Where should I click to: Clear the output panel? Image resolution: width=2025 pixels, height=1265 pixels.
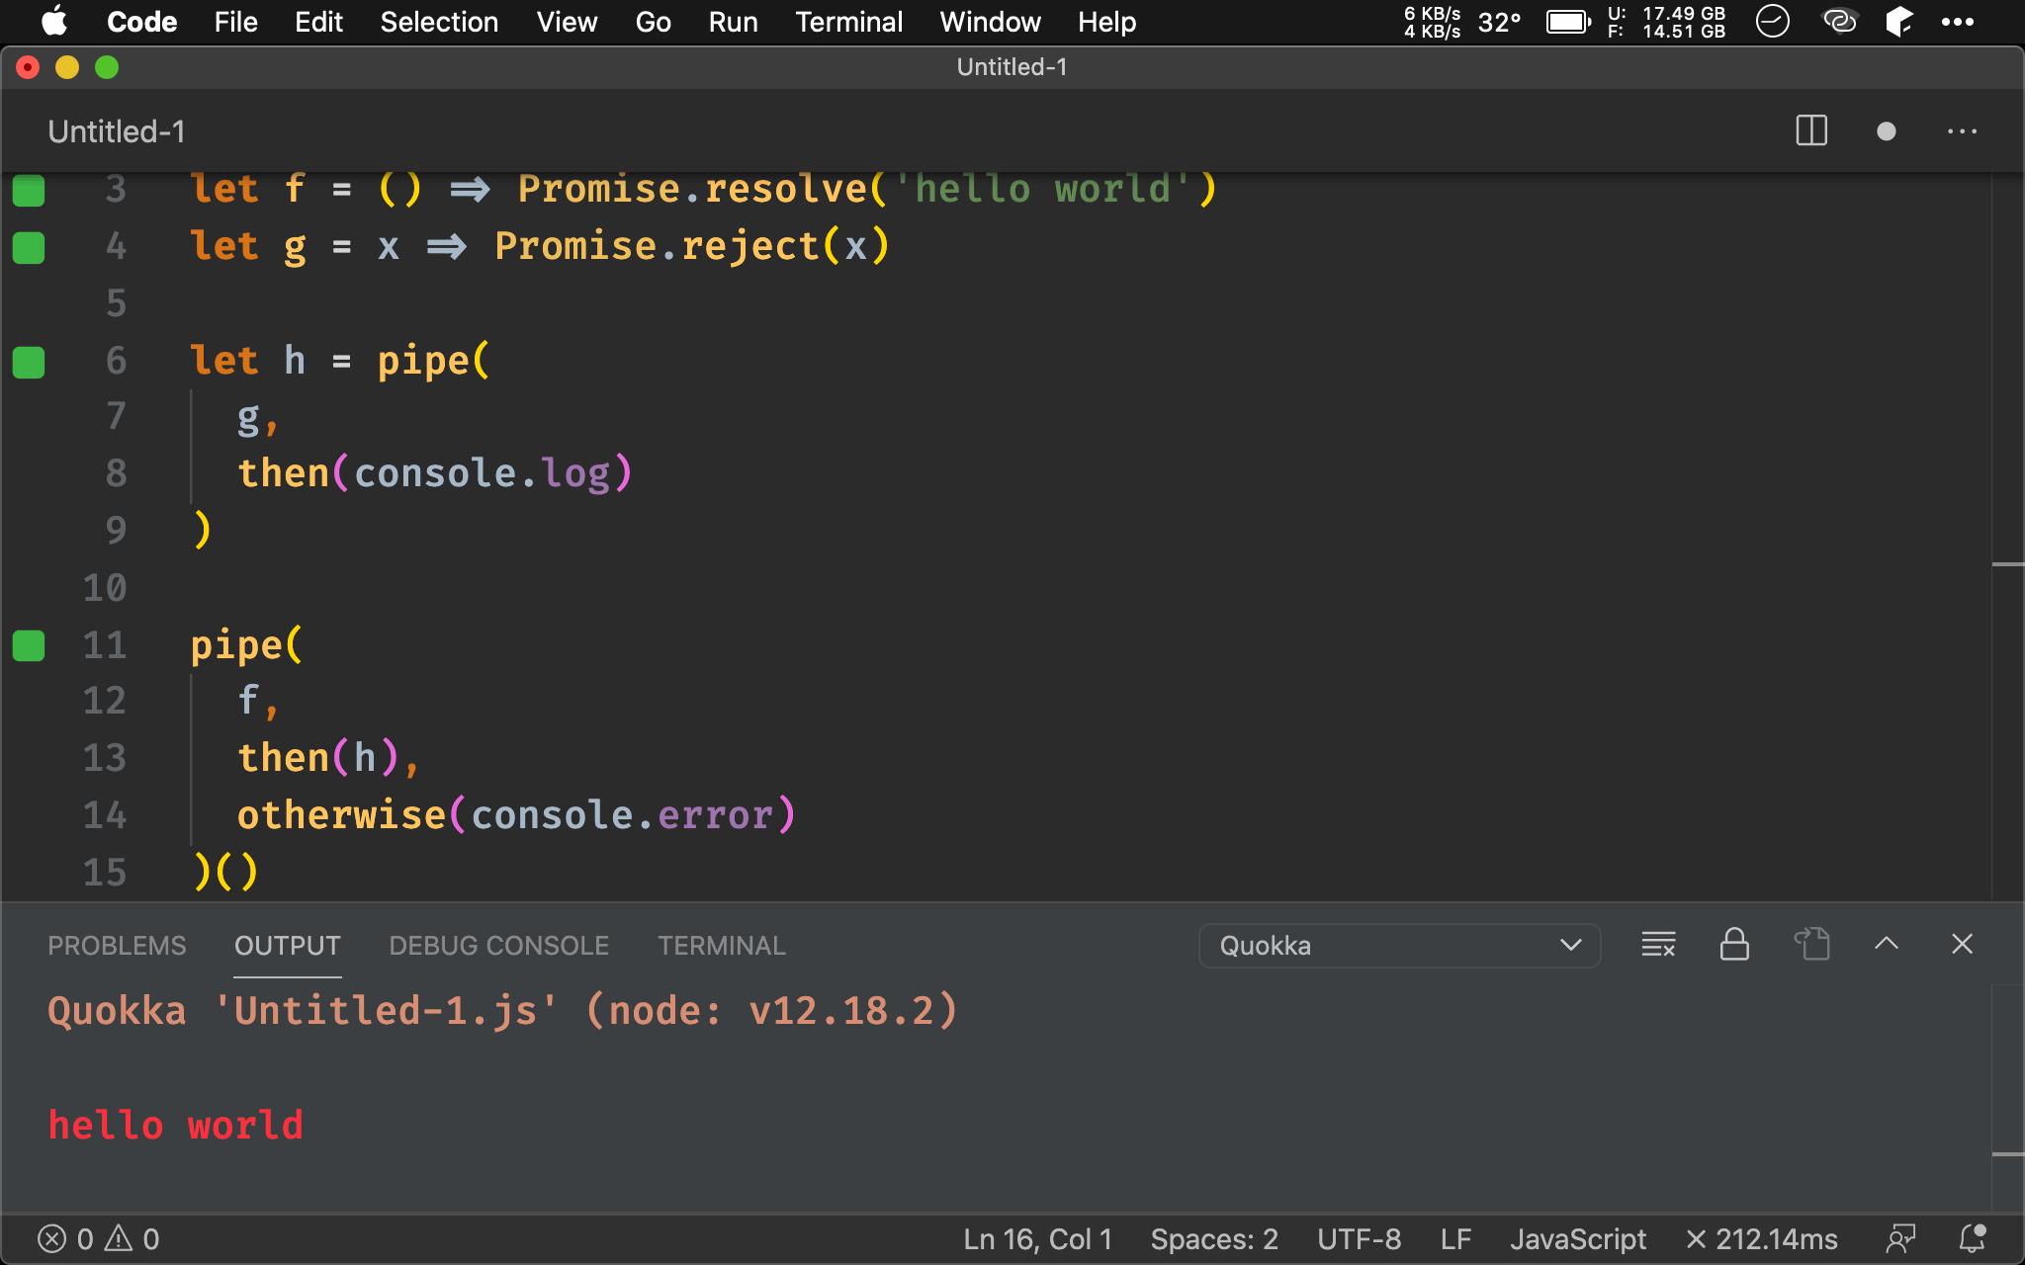[x=1658, y=944]
